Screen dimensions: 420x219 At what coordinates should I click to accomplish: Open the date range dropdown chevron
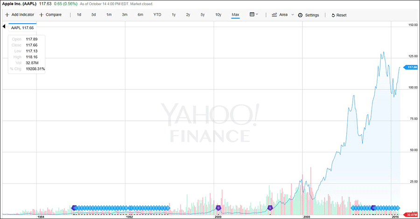pyautogui.click(x=257, y=15)
